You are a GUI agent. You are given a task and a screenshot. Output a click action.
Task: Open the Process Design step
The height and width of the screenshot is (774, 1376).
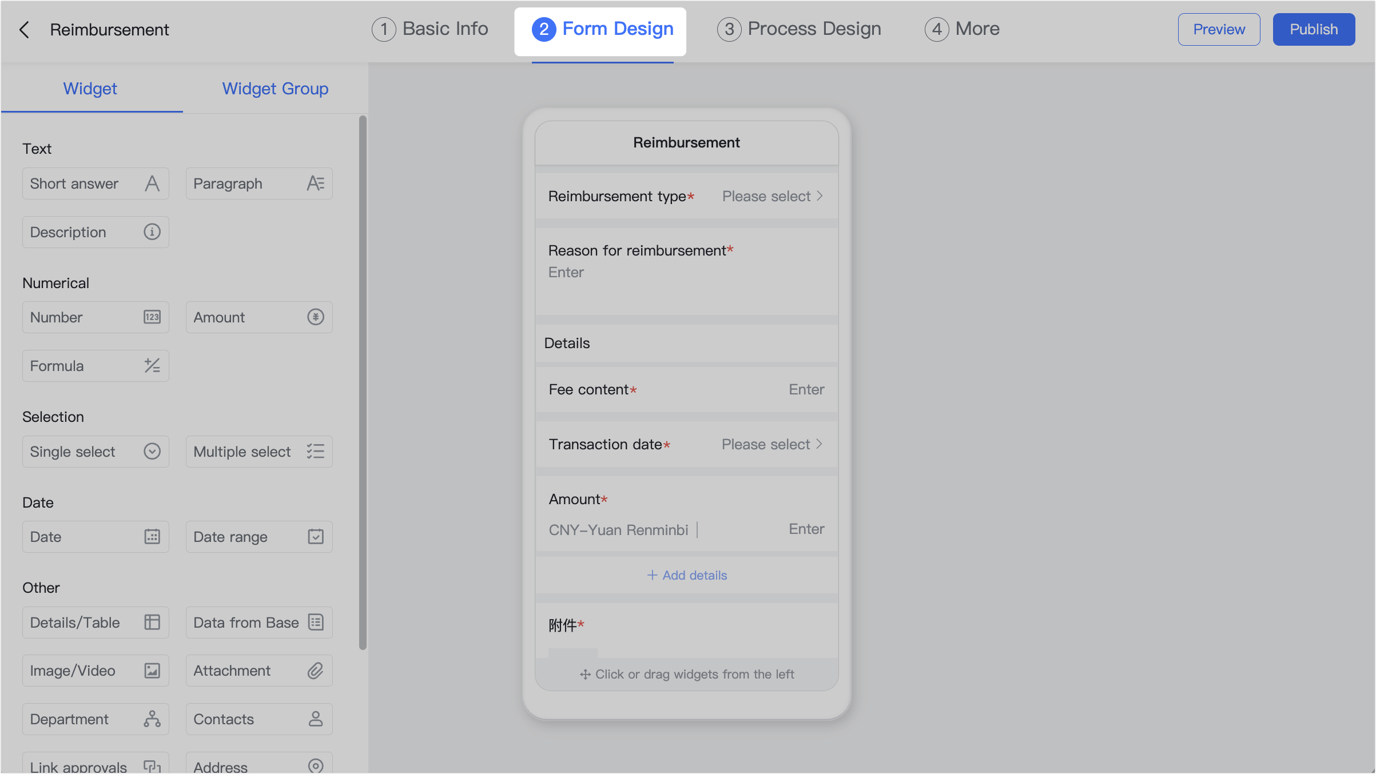click(799, 29)
